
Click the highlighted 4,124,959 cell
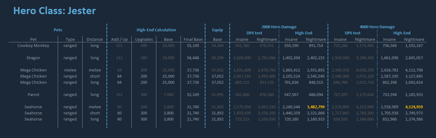[x=414, y=107]
